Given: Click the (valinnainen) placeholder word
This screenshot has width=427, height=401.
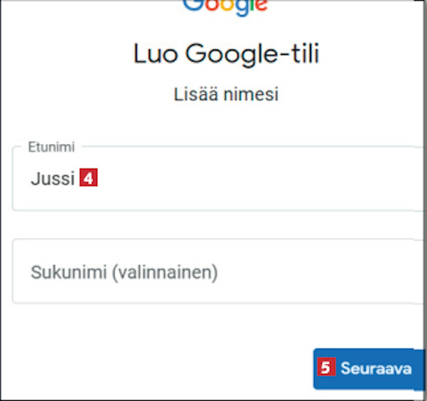Looking at the screenshot, I should [x=165, y=273].
